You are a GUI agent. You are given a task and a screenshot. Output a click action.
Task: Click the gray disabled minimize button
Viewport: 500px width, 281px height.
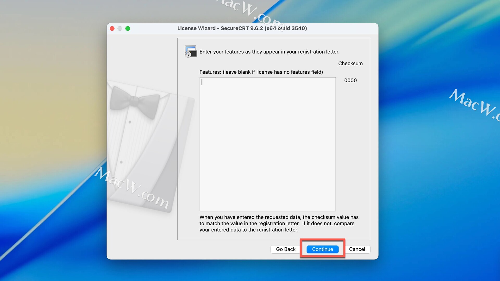click(120, 28)
